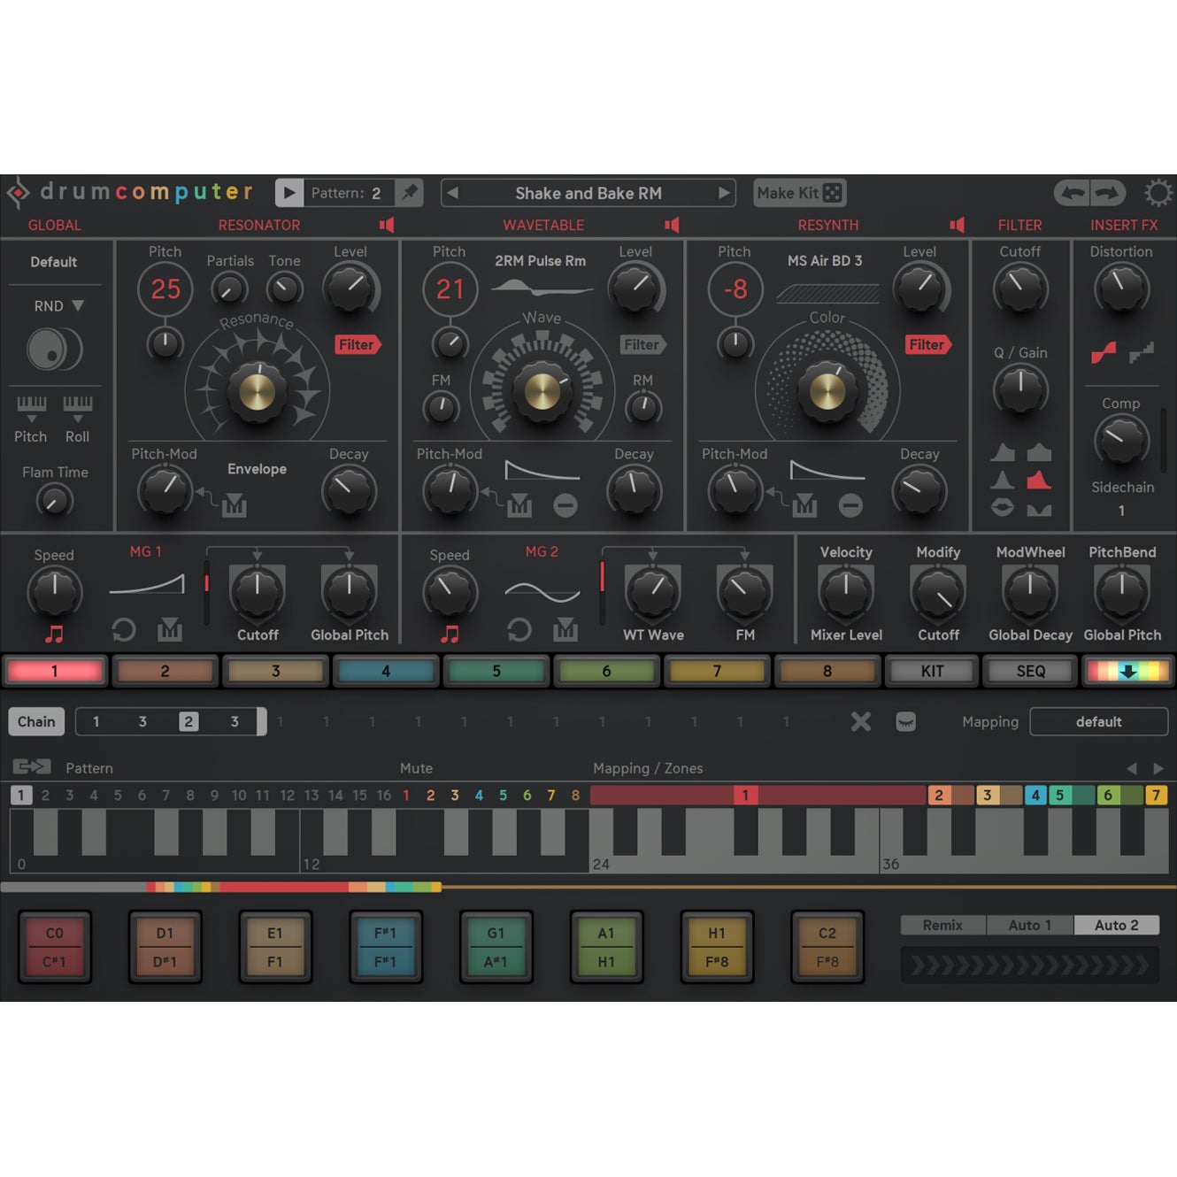Enable the Wavetable Filter routing button
Screen dimensions: 1177x1177
click(x=642, y=344)
